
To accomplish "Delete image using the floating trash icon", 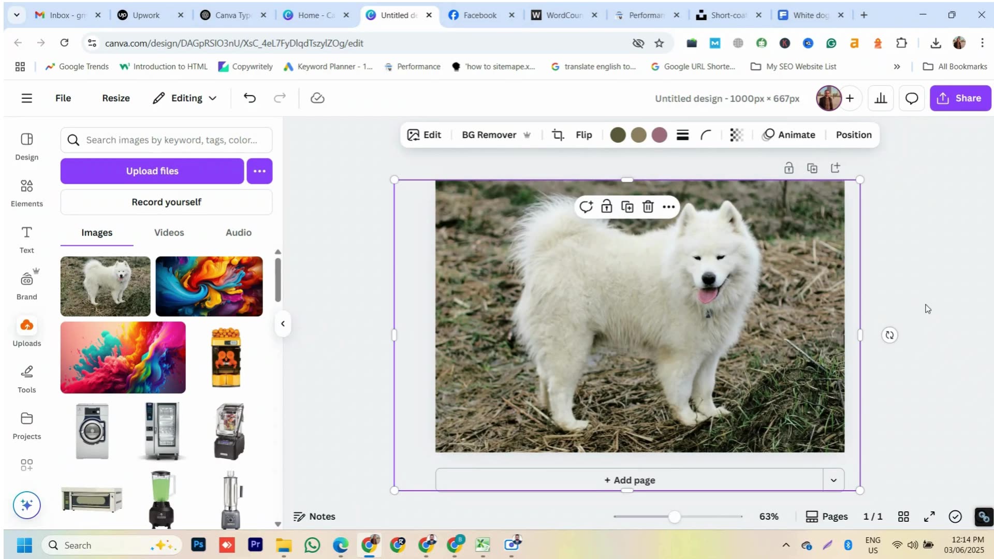I will point(648,207).
